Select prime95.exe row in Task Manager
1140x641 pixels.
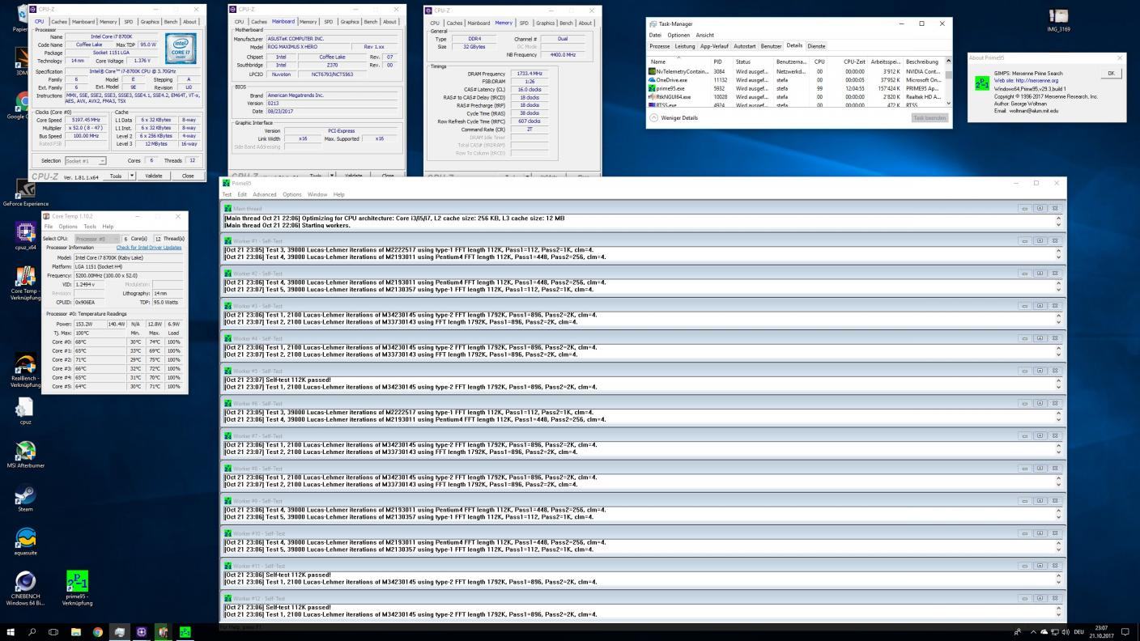pyautogui.click(x=796, y=88)
